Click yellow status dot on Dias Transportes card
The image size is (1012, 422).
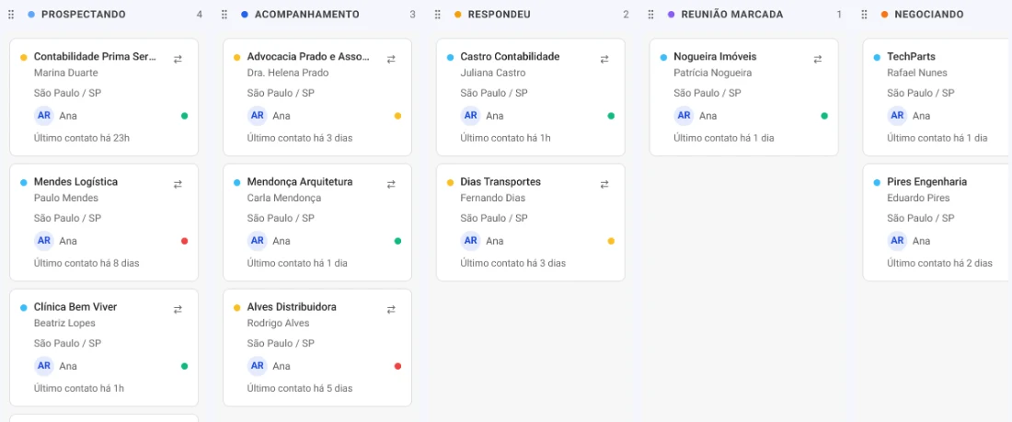point(611,241)
